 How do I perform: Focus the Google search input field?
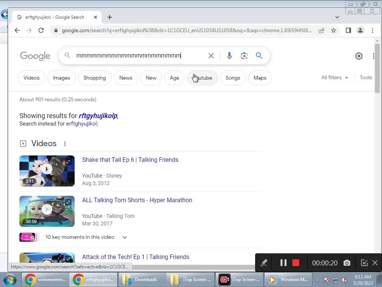(x=140, y=56)
